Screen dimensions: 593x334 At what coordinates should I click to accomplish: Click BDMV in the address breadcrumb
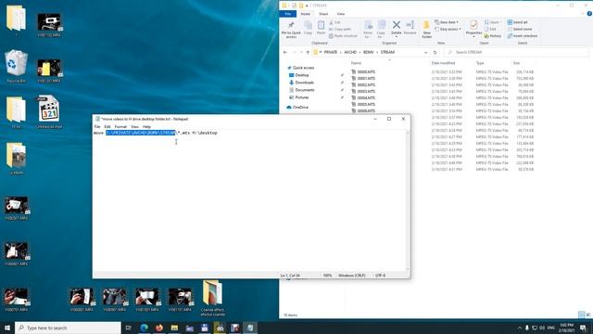pos(369,52)
